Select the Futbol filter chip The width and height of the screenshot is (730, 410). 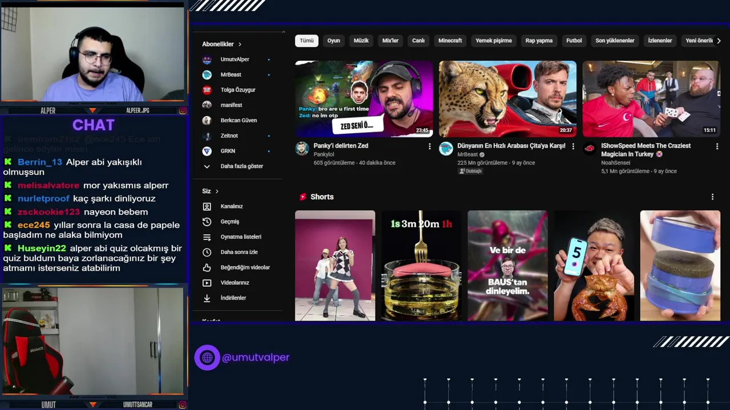pos(574,40)
